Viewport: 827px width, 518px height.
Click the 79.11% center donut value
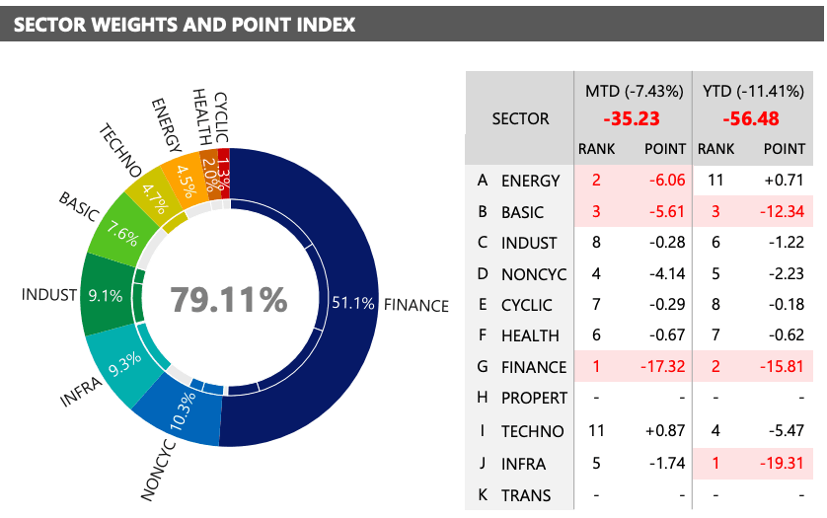pyautogui.click(x=228, y=299)
